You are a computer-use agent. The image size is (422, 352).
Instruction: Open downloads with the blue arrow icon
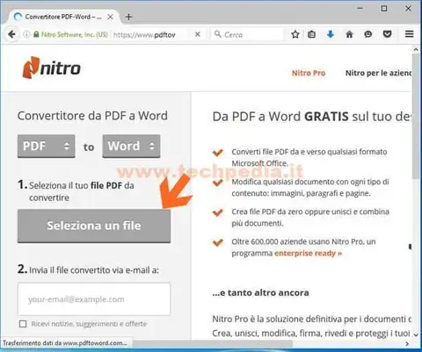331,34
